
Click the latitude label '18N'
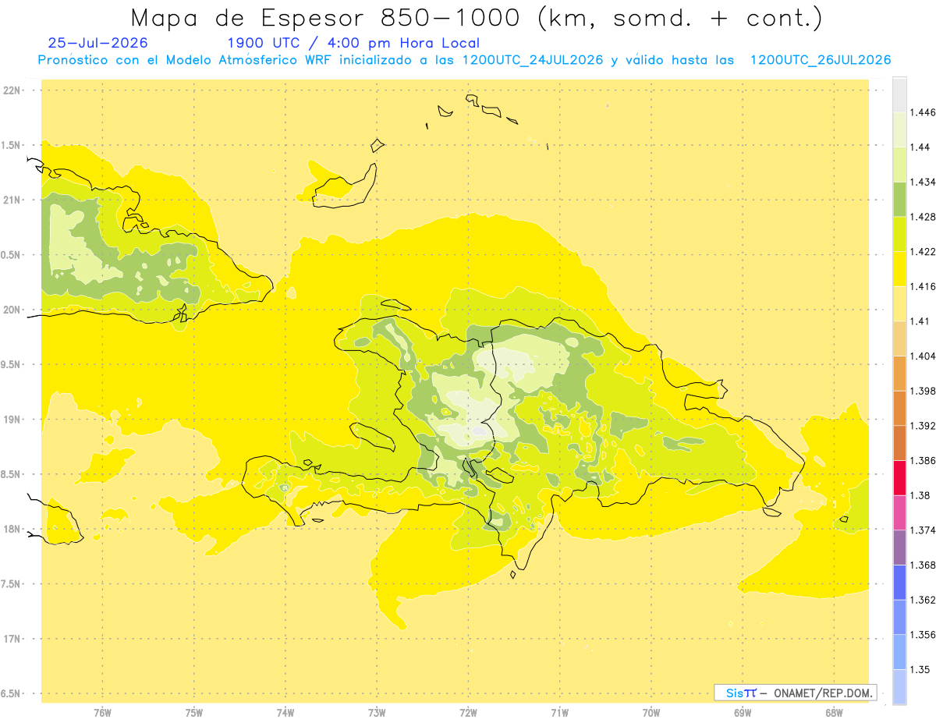pyautogui.click(x=11, y=530)
